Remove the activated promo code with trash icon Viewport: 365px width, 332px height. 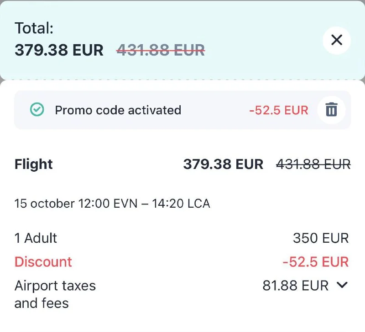pyautogui.click(x=331, y=110)
